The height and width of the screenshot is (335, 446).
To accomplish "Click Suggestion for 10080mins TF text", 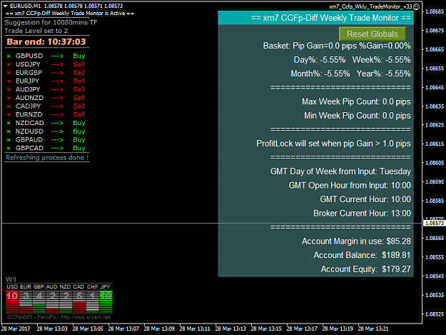I will tap(51, 22).
